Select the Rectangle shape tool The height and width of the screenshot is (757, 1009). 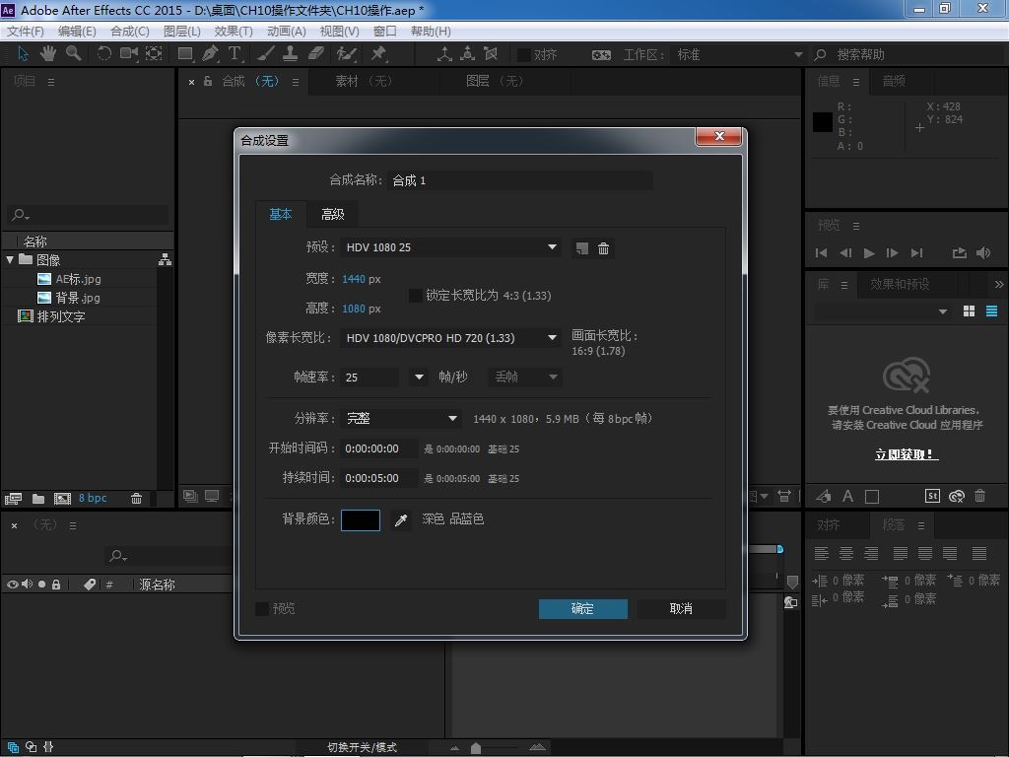(x=184, y=54)
